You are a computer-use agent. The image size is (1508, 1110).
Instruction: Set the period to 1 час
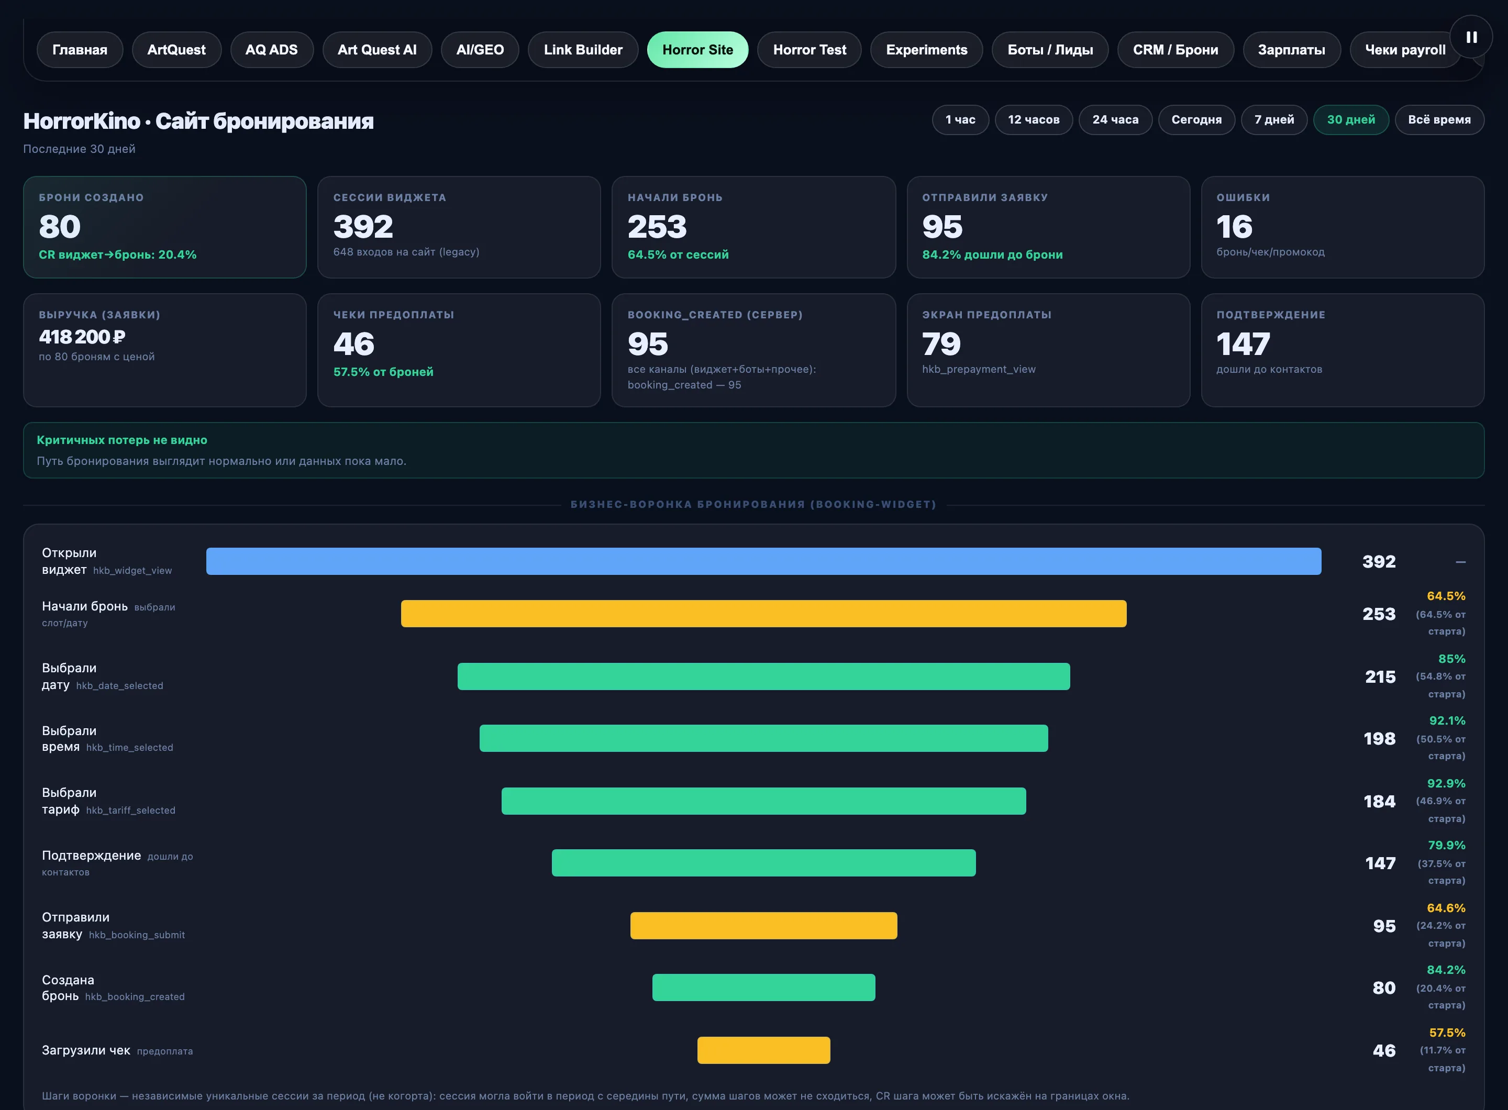960,119
